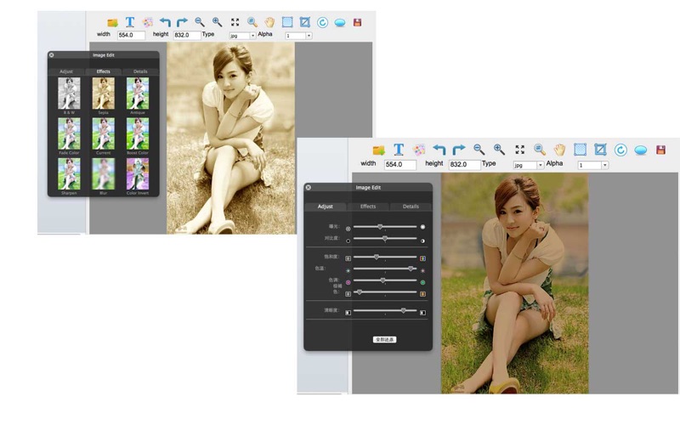
Task: Open Details tab in the thumbnail panel
Action: click(140, 71)
